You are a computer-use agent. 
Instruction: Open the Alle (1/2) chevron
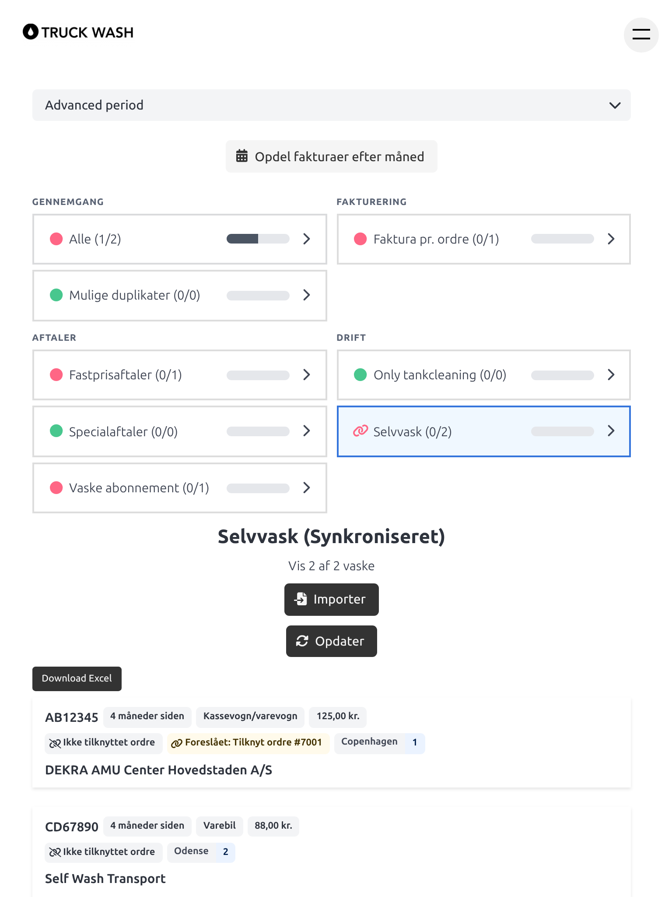pyautogui.click(x=307, y=239)
